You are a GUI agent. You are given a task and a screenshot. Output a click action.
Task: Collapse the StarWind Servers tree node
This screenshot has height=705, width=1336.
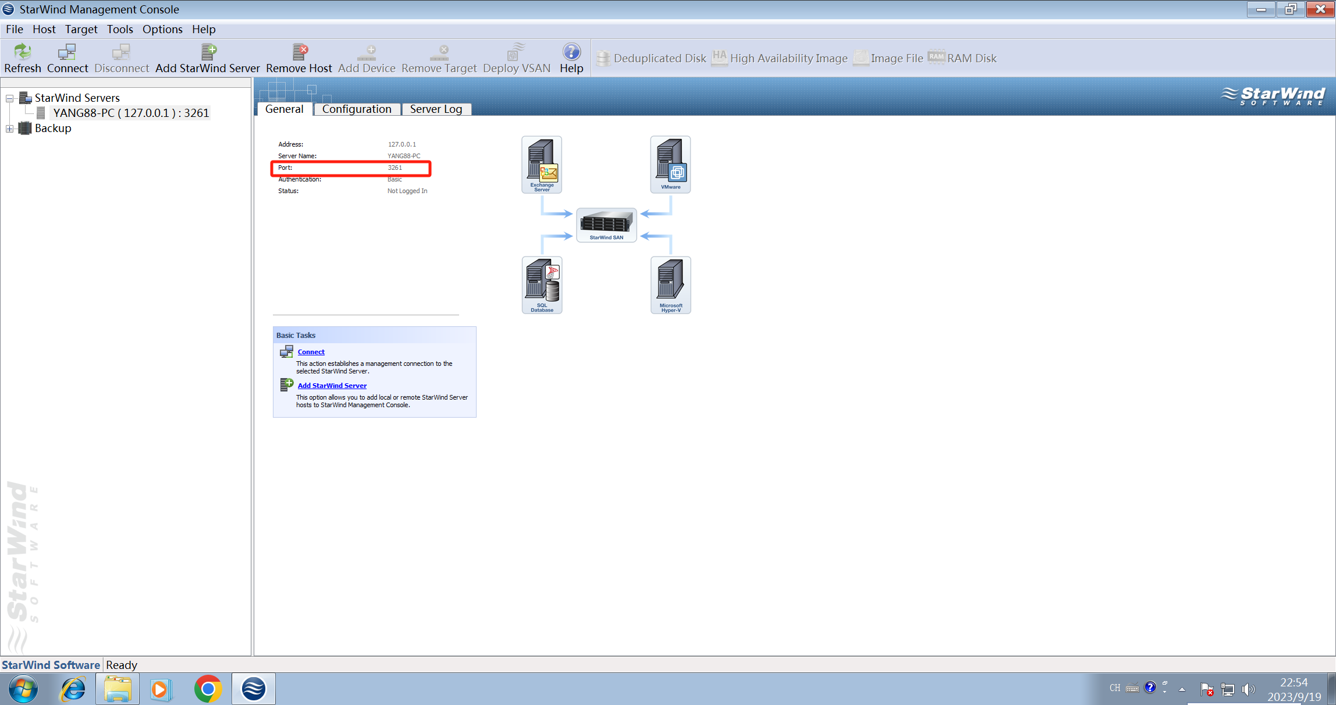pyautogui.click(x=10, y=98)
